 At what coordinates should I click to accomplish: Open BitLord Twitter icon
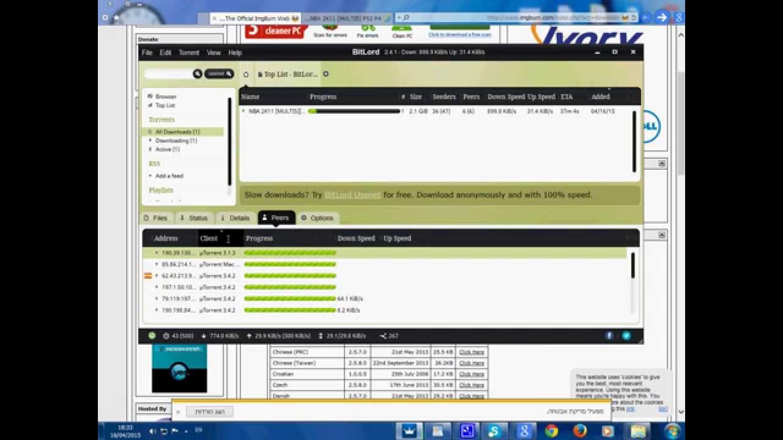(x=626, y=335)
